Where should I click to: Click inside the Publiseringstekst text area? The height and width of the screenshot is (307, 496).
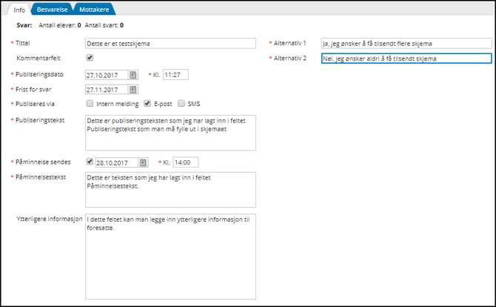170,132
